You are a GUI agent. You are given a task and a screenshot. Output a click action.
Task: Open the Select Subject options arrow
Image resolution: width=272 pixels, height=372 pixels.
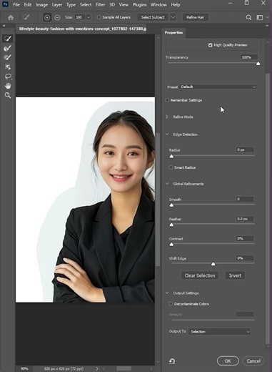point(173,17)
